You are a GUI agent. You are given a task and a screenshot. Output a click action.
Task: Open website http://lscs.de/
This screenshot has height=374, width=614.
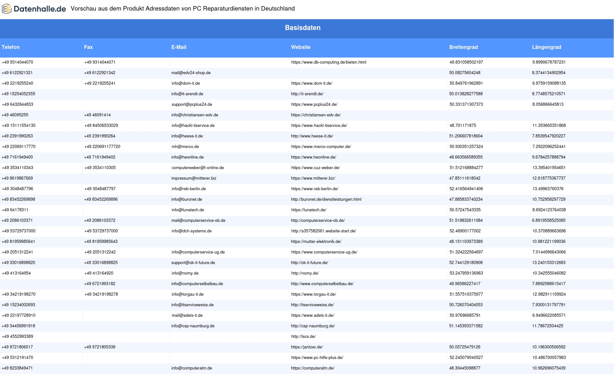pos(303,337)
